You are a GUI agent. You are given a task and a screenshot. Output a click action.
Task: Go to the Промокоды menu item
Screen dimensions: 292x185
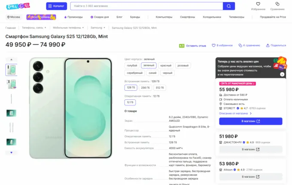[x=74, y=17]
